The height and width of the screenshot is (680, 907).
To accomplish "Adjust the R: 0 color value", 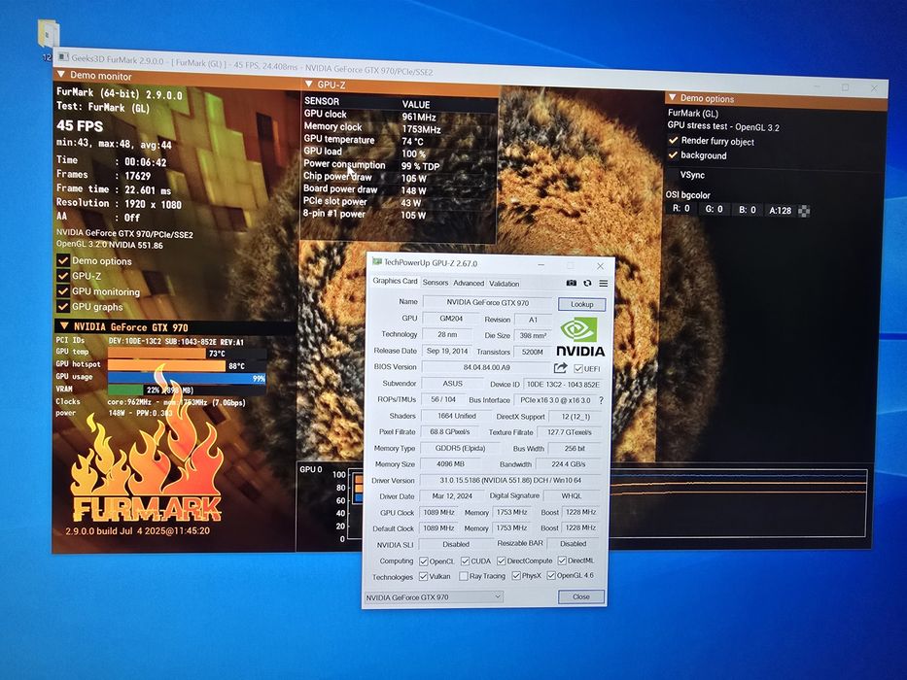I will (x=680, y=208).
